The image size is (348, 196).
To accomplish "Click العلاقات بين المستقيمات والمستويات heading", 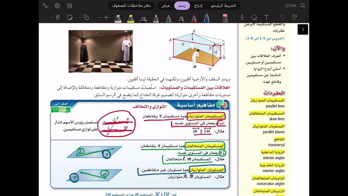I will pyautogui.click(x=195, y=88).
